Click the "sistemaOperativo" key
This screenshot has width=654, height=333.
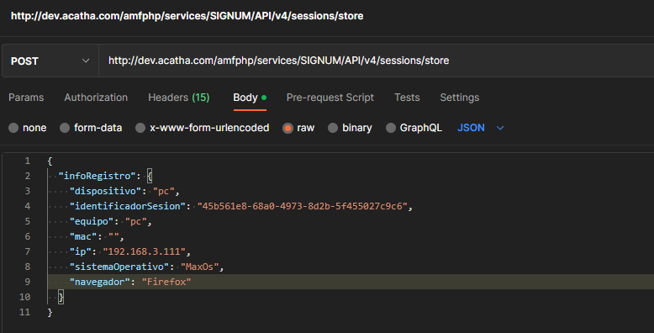click(x=119, y=267)
